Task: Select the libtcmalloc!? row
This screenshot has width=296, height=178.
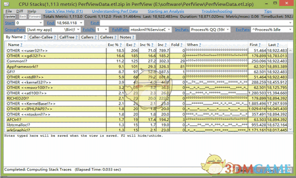Action: point(147,125)
